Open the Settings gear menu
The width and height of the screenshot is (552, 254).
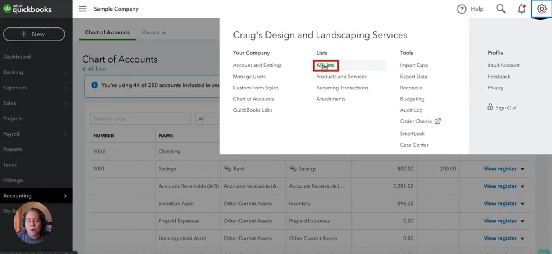click(541, 9)
